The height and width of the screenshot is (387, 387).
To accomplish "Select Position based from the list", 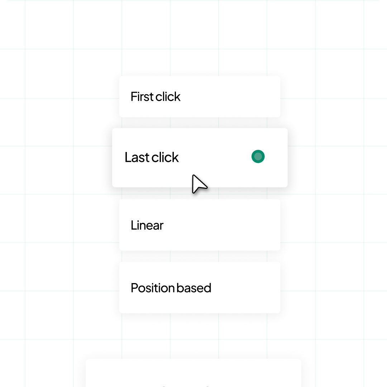I will [200, 287].
